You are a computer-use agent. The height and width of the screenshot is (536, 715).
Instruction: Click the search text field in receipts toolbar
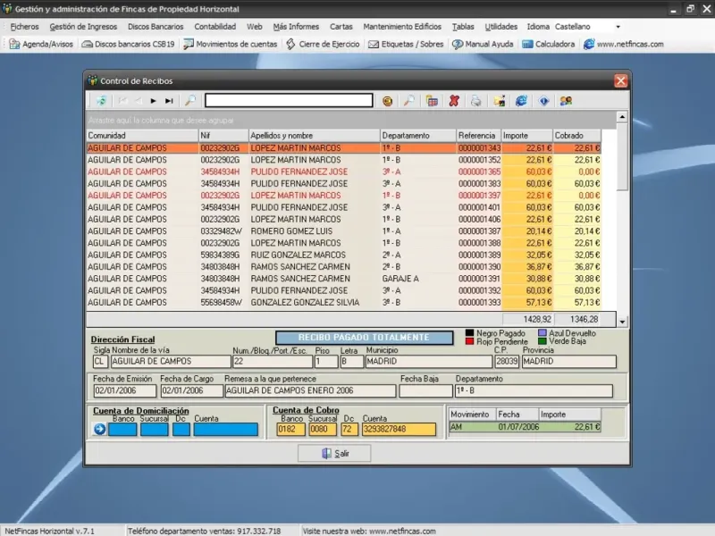(x=288, y=101)
